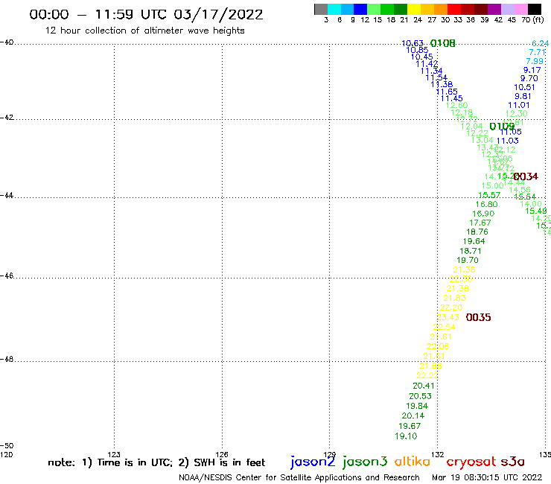Screen dimensions: 551x484
Task: Click the yellow value '21.38'
Action: coord(458,288)
